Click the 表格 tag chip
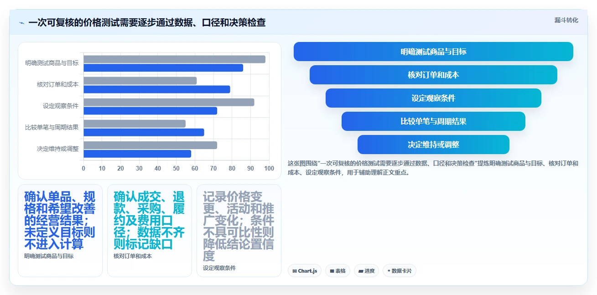This screenshot has width=597, height=295. click(337, 271)
